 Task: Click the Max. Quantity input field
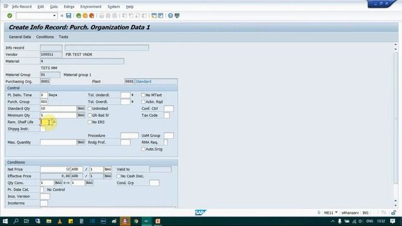[58, 143]
